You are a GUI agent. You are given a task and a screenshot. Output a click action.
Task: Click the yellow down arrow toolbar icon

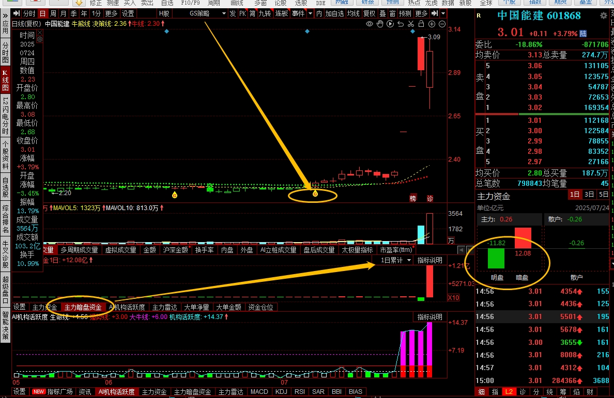[79, 3]
